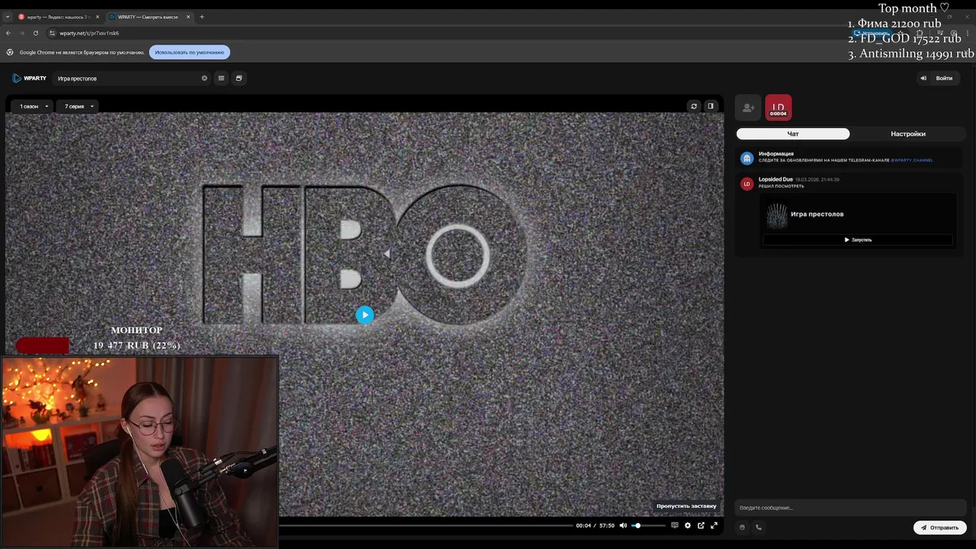Click the add user invite icon
The height and width of the screenshot is (549, 976).
pos(748,108)
